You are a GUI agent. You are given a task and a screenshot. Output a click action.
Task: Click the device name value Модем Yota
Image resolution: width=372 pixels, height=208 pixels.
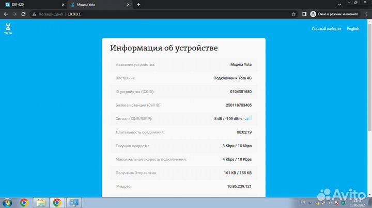coord(241,64)
